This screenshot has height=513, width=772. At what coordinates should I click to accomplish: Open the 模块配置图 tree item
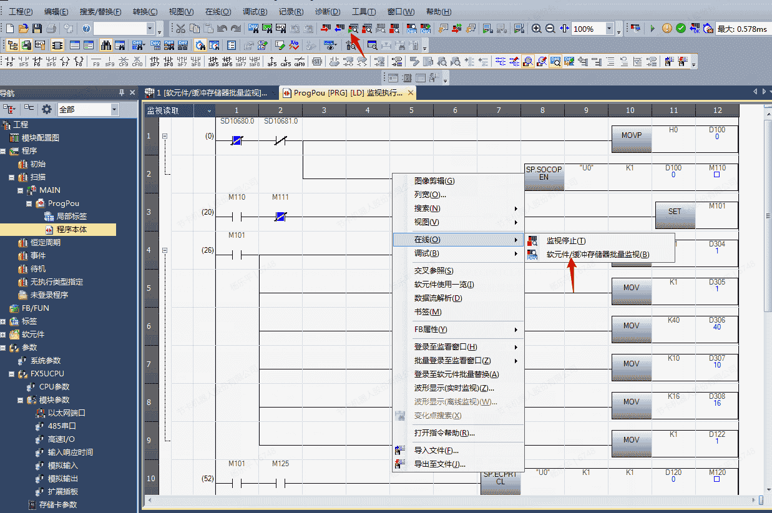pos(40,138)
